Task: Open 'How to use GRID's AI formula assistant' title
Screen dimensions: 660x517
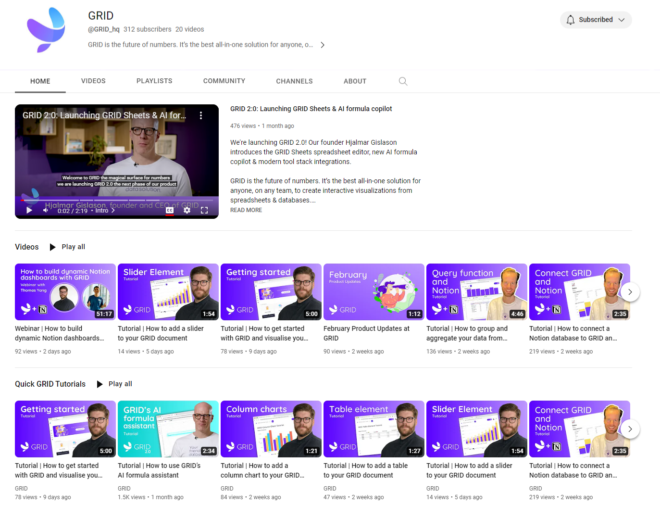Action: click(x=159, y=470)
